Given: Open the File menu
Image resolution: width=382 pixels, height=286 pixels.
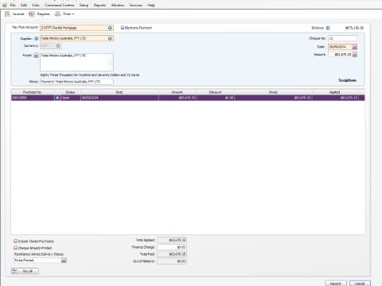Looking at the screenshot, I should (13, 5).
